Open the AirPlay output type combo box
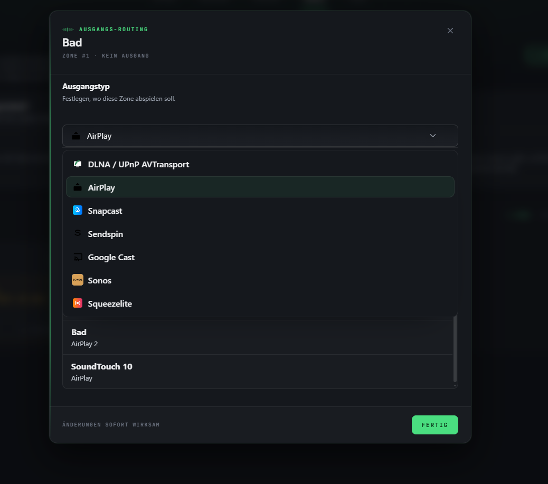This screenshot has width=548, height=484. coord(260,136)
